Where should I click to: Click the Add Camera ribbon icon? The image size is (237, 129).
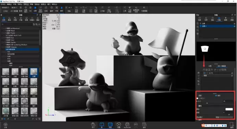(76, 9)
